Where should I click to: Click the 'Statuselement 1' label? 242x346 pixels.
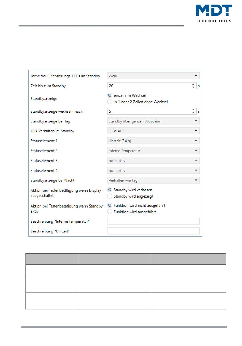(x=44, y=141)
